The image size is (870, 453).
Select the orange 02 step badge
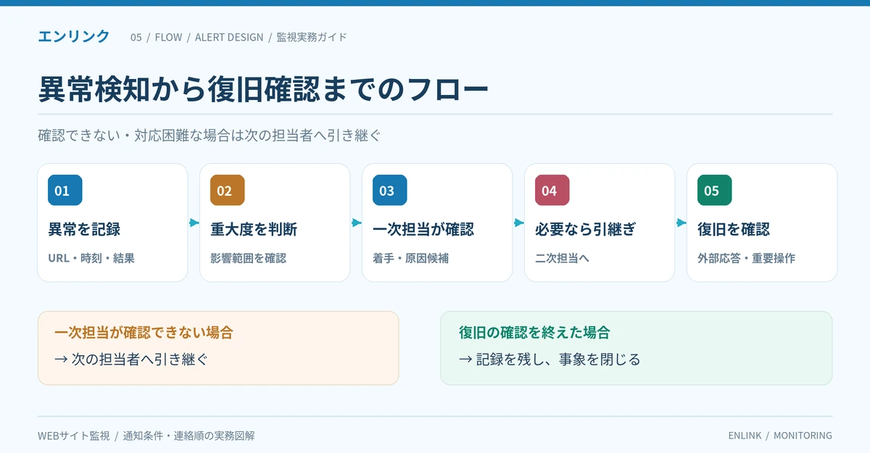click(228, 191)
